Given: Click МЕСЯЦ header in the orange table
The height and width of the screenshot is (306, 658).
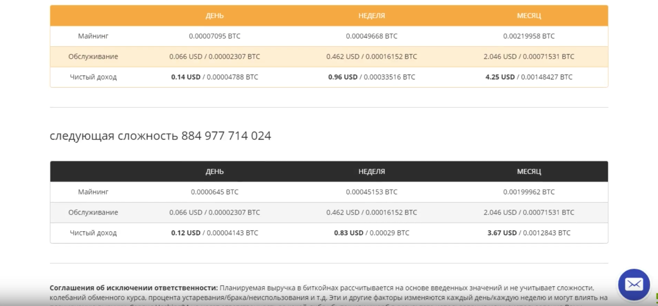Looking at the screenshot, I should pyautogui.click(x=529, y=16).
